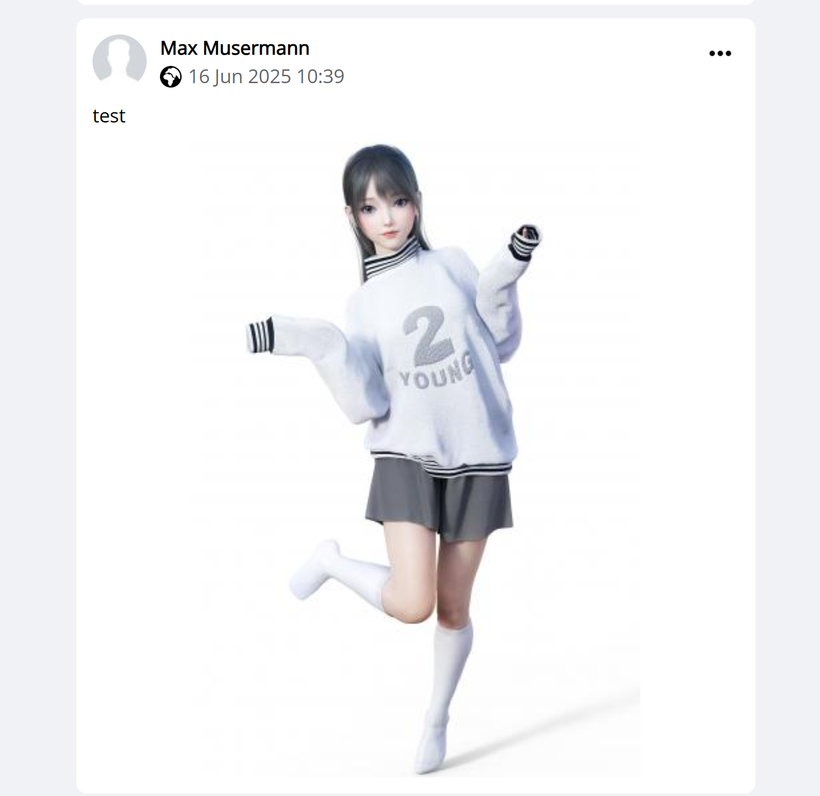
Task: Click Max Musermann's gray profile avatar
Action: (x=120, y=61)
